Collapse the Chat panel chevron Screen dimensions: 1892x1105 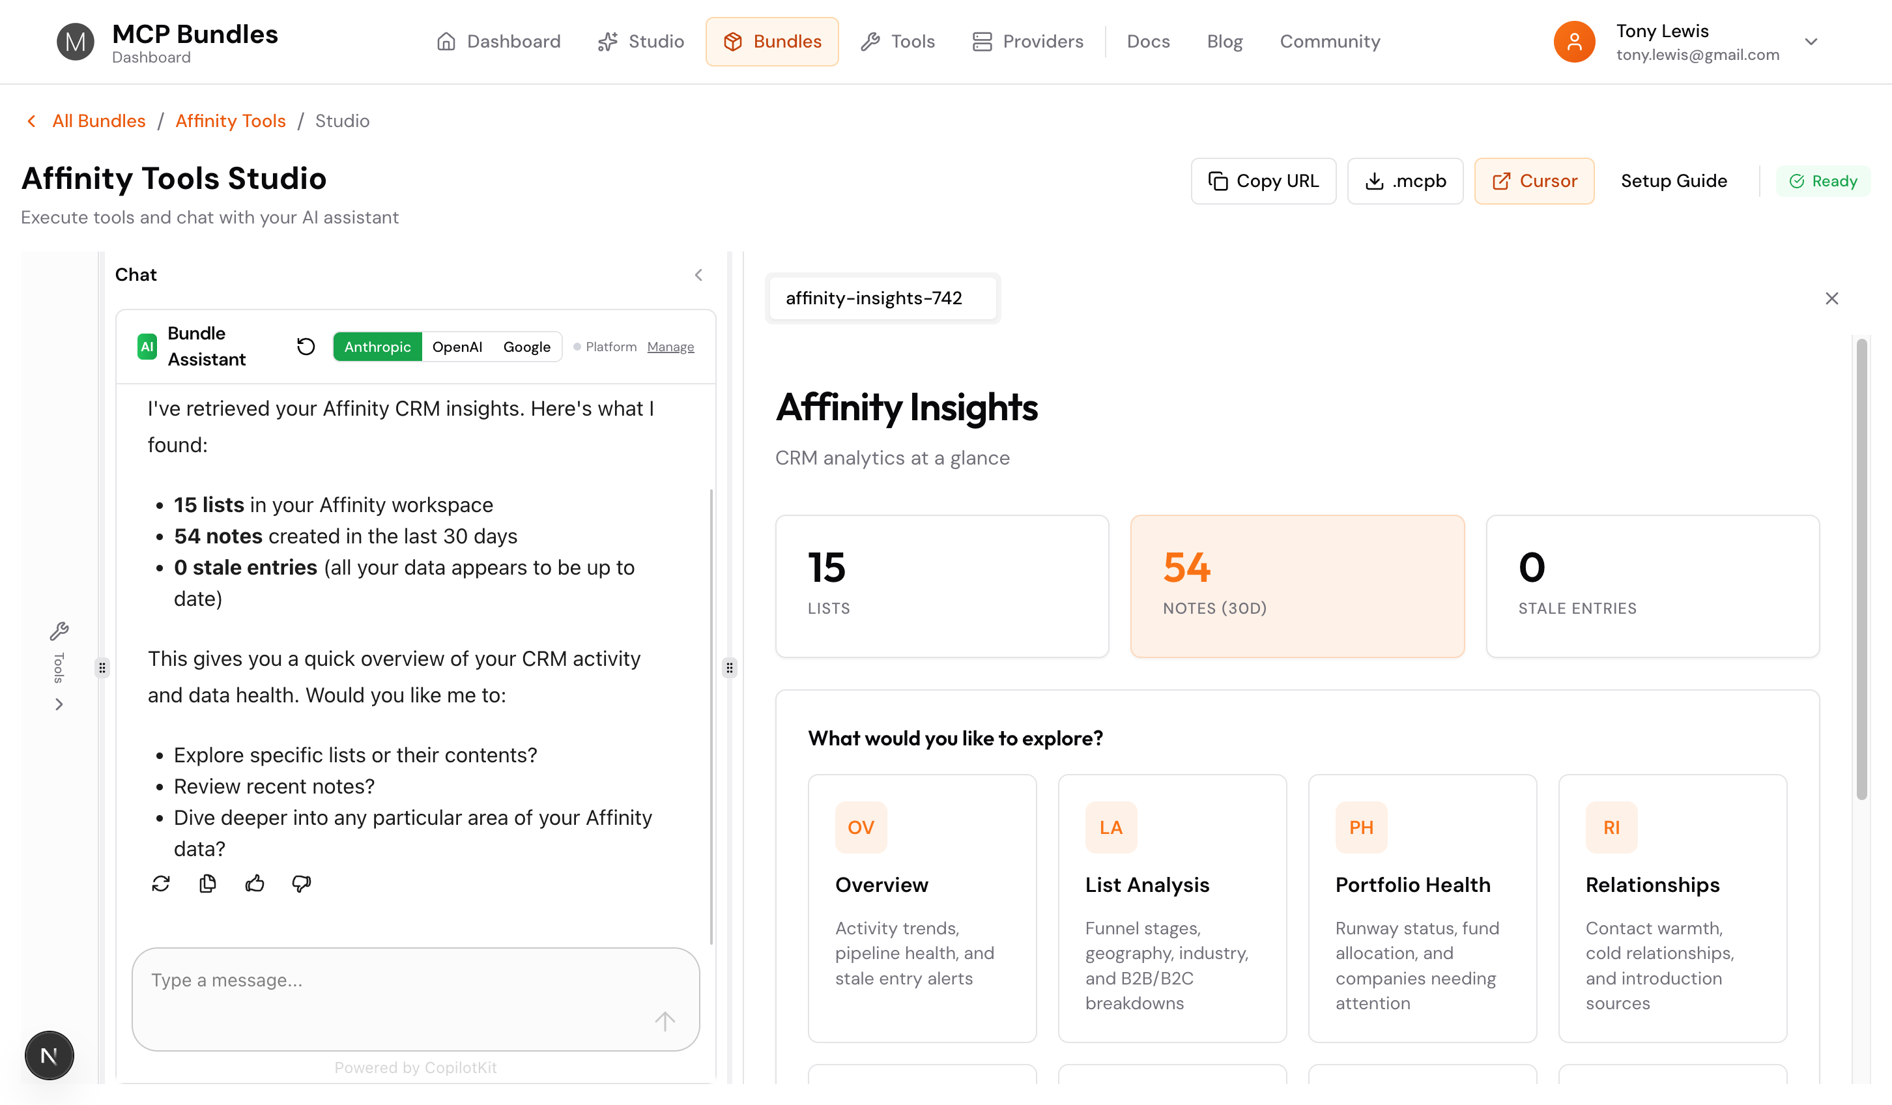698,275
